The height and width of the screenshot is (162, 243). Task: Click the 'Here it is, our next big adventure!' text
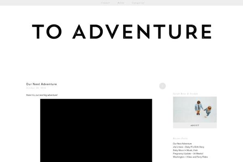coord(42,95)
